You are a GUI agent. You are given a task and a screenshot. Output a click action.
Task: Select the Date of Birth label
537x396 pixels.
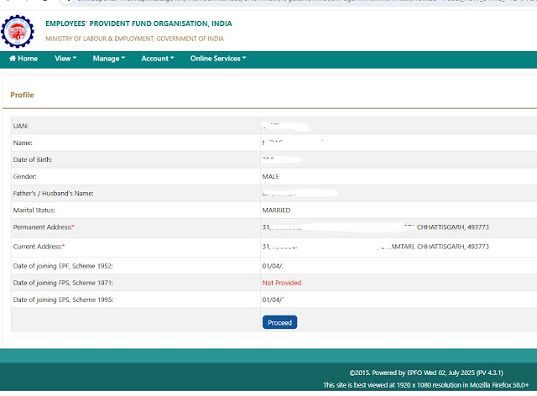click(33, 159)
